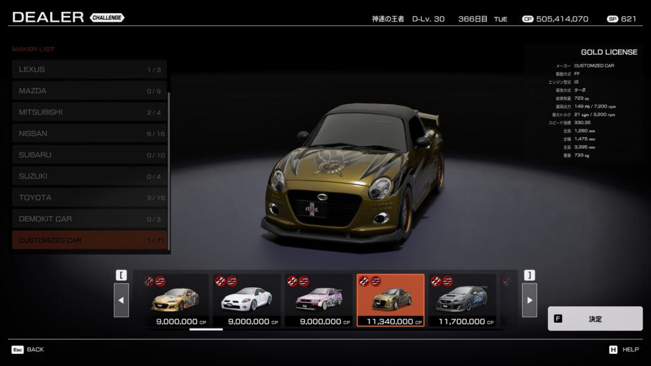
Task: Open the NISSAN maker list
Action: pos(89,133)
